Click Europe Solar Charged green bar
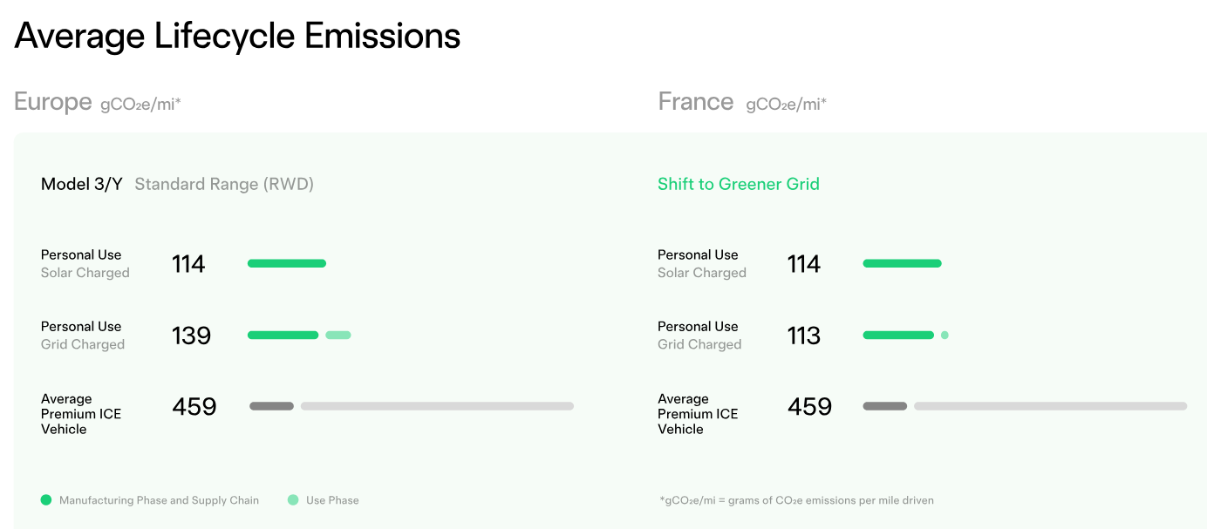The width and height of the screenshot is (1207, 529). pos(287,263)
